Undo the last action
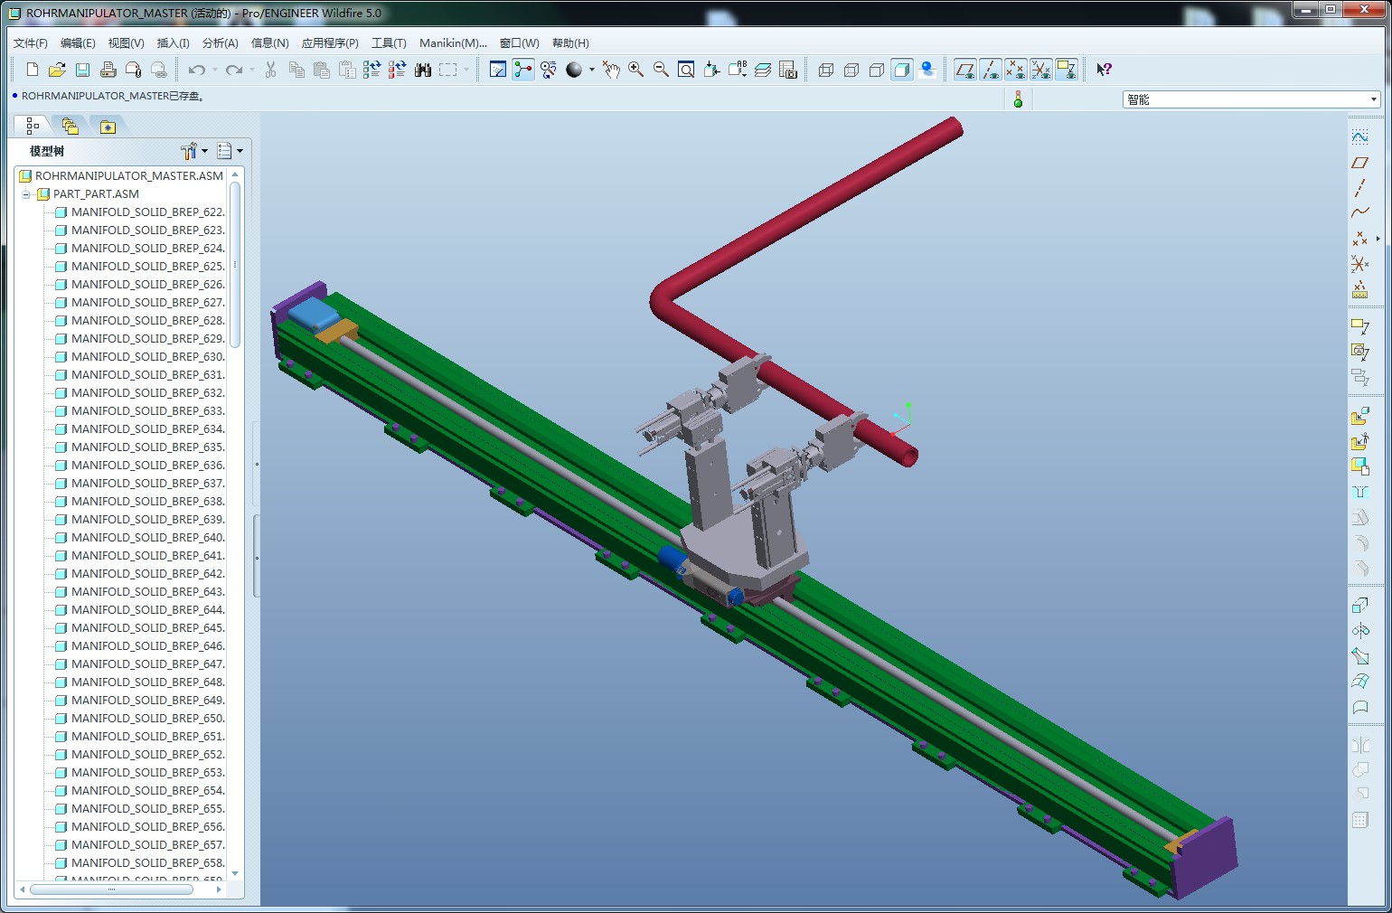 coord(196,70)
